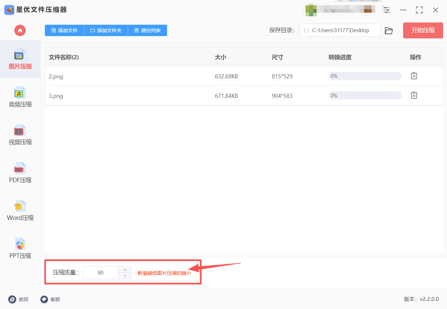Image resolution: width=447 pixels, height=309 pixels.
Task: Click the 压缩质量 value input field
Action: [101, 273]
